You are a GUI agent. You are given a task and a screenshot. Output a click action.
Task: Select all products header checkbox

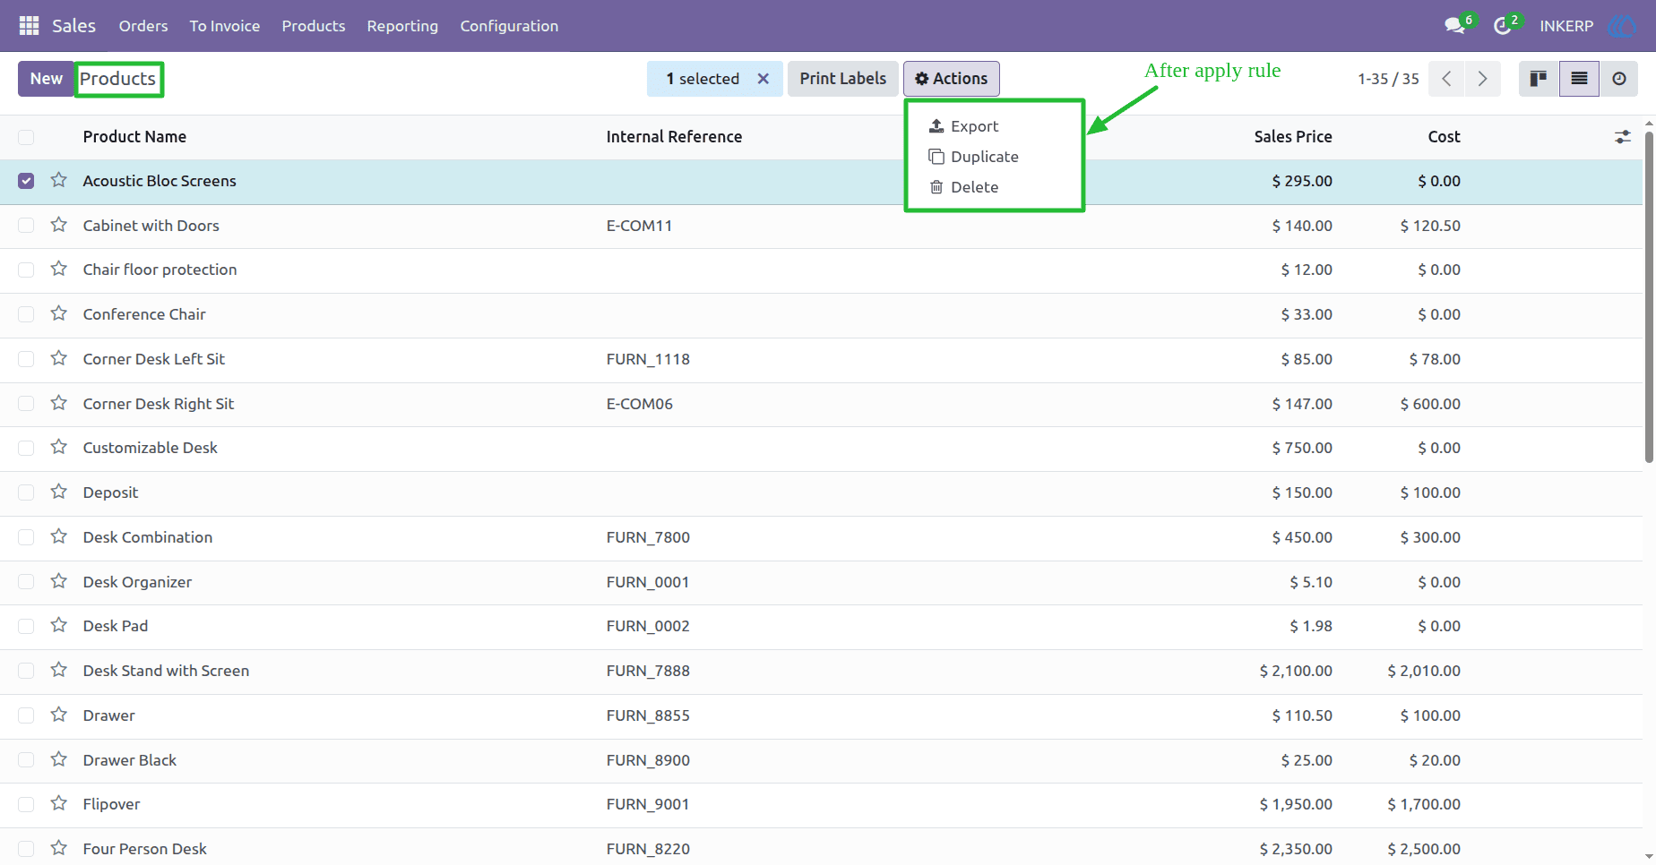click(26, 137)
